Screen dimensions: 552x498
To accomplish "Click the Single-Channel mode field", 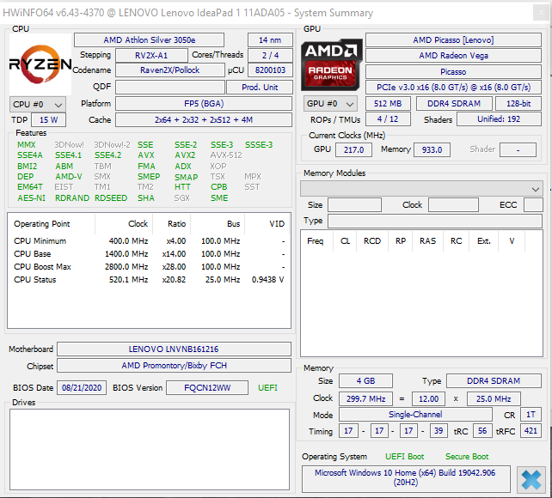I will pyautogui.click(x=415, y=415).
